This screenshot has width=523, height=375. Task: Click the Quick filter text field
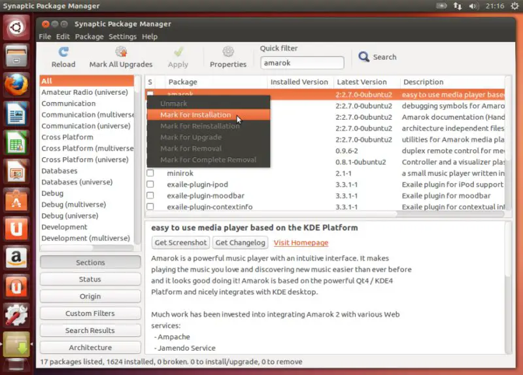click(302, 63)
